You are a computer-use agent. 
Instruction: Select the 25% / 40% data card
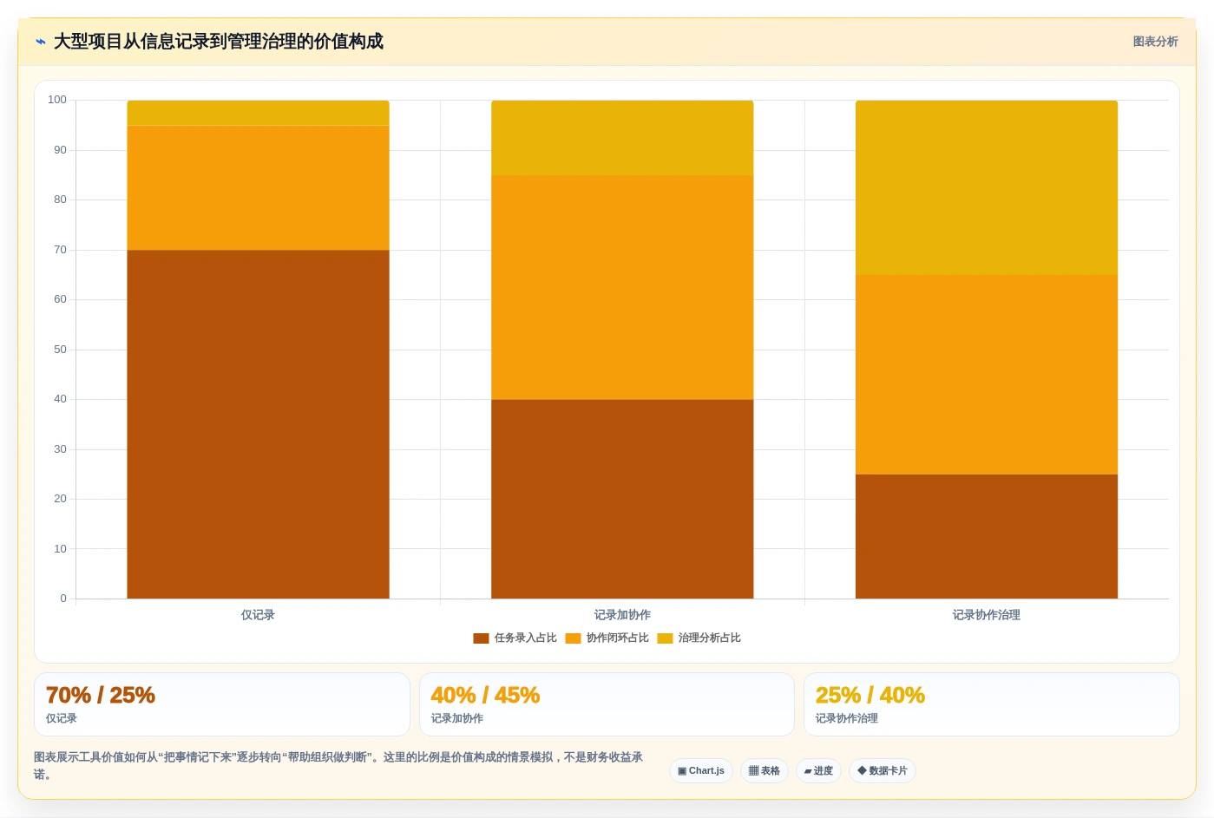pyautogui.click(x=991, y=704)
